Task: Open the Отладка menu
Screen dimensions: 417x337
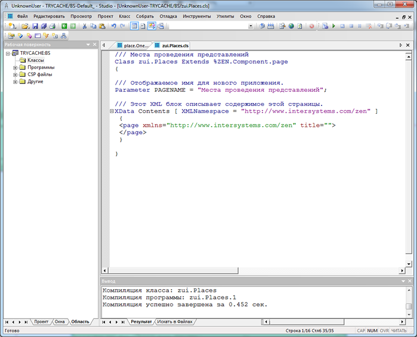Action: pyautogui.click(x=168, y=16)
